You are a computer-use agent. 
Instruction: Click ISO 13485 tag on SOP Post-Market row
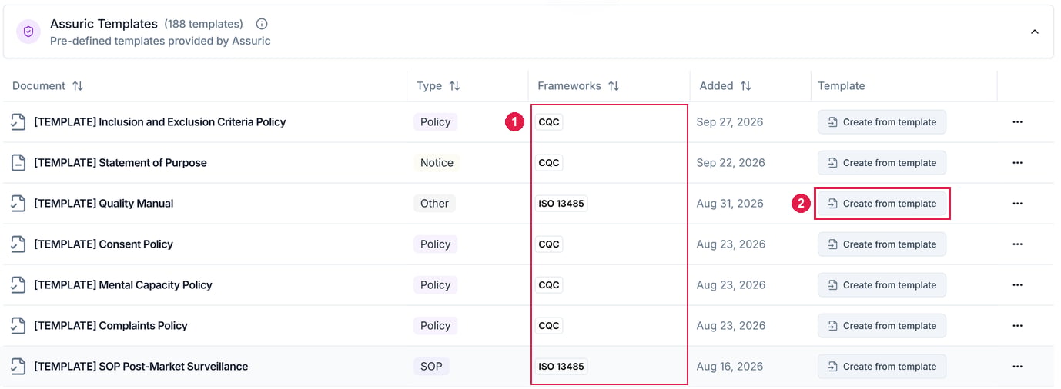pos(561,367)
